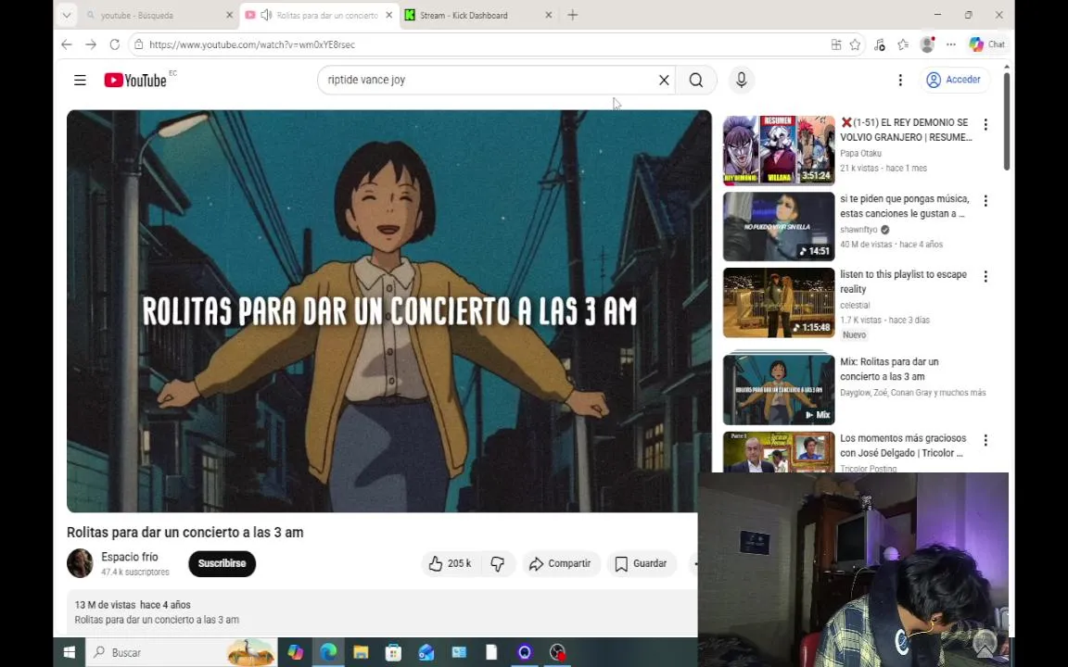This screenshot has height=667, width=1068.
Task: Open options for EL REY DEMONIO video
Action: click(x=985, y=124)
